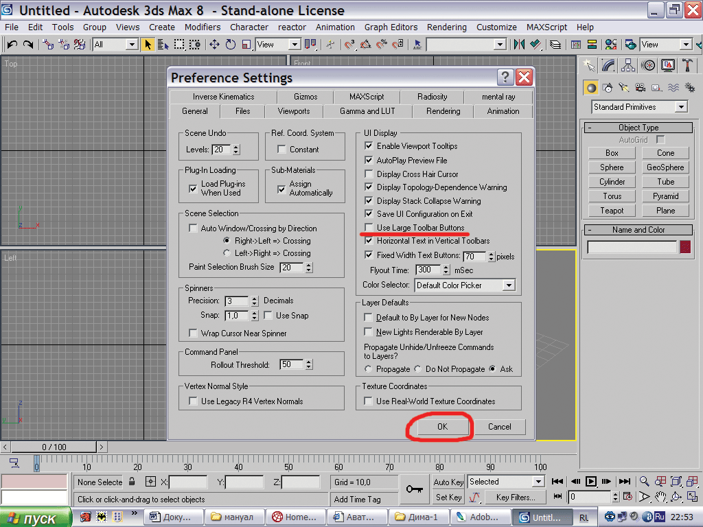Collapse the Name and Color rollout
Screen dimensions: 703x527
coord(638,230)
